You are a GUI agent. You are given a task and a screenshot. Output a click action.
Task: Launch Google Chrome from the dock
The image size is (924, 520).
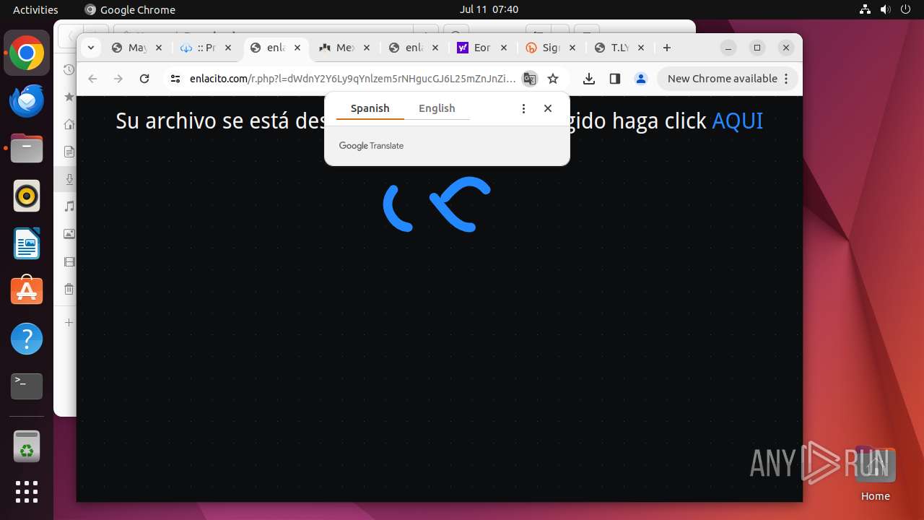pyautogui.click(x=27, y=53)
